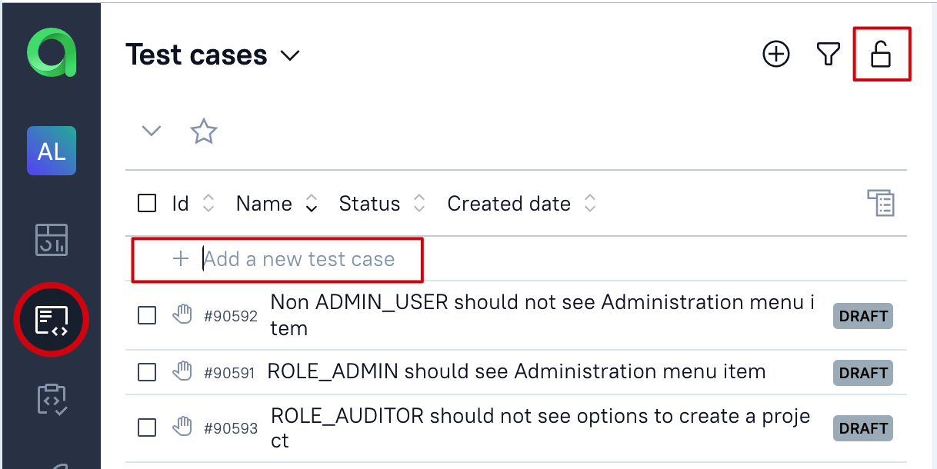Expand the chevron beside the star
937x469 pixels.
point(152,131)
